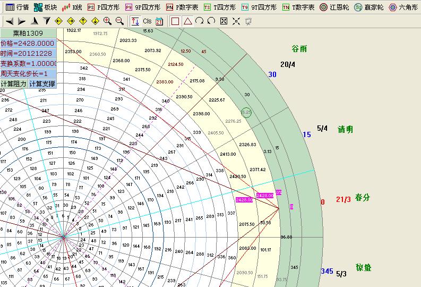Click the 价格=2428.0000 price field

coord(28,44)
